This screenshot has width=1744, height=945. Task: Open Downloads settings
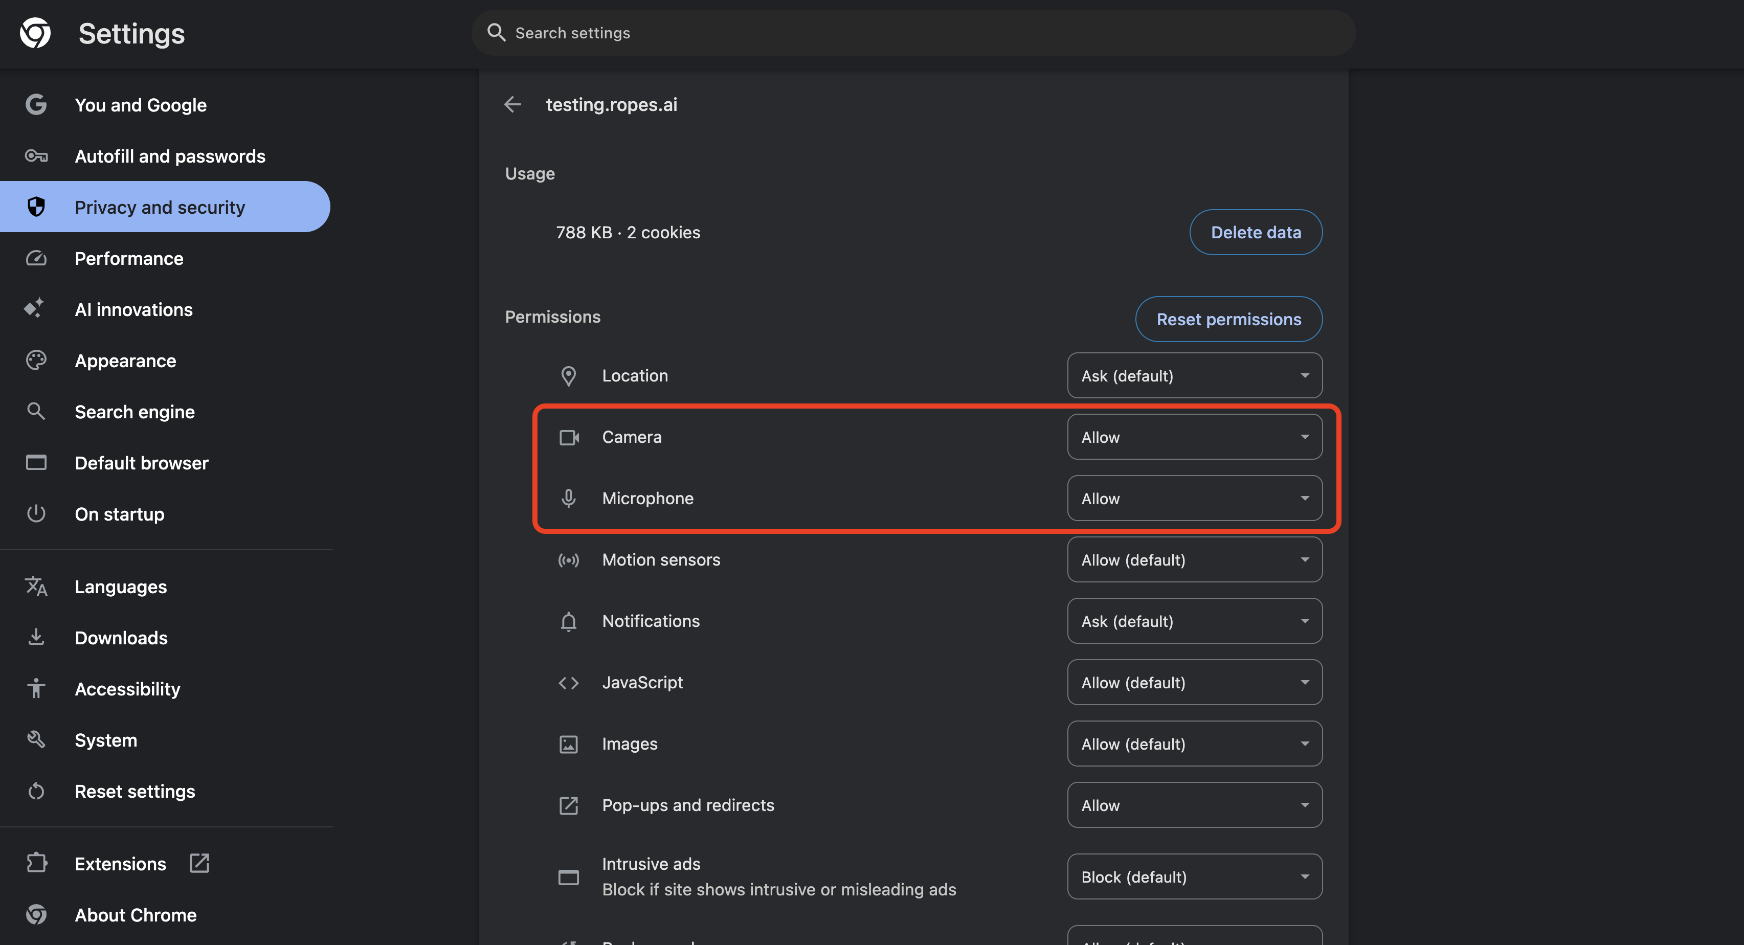click(x=165, y=637)
